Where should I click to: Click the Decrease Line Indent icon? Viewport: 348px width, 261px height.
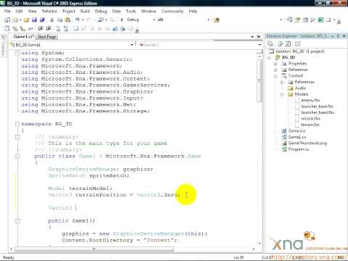(x=41, y=29)
